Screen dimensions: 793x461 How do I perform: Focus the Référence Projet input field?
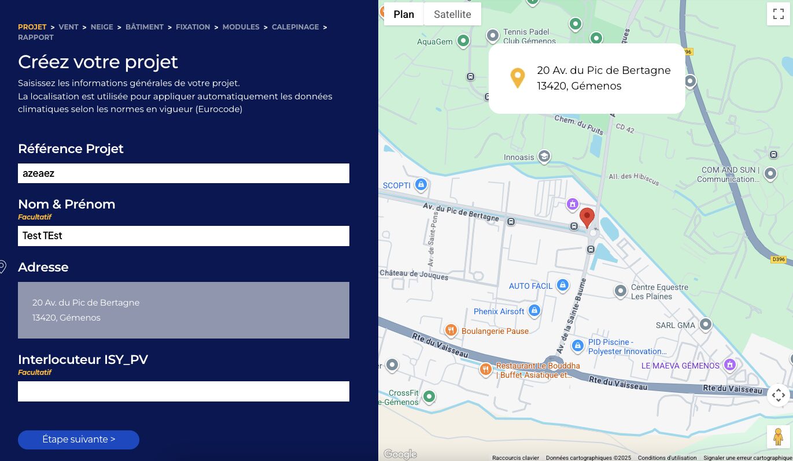click(x=183, y=173)
